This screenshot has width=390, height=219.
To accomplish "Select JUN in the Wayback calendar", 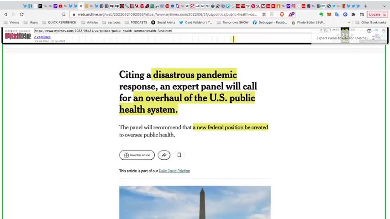I will point(345,30).
